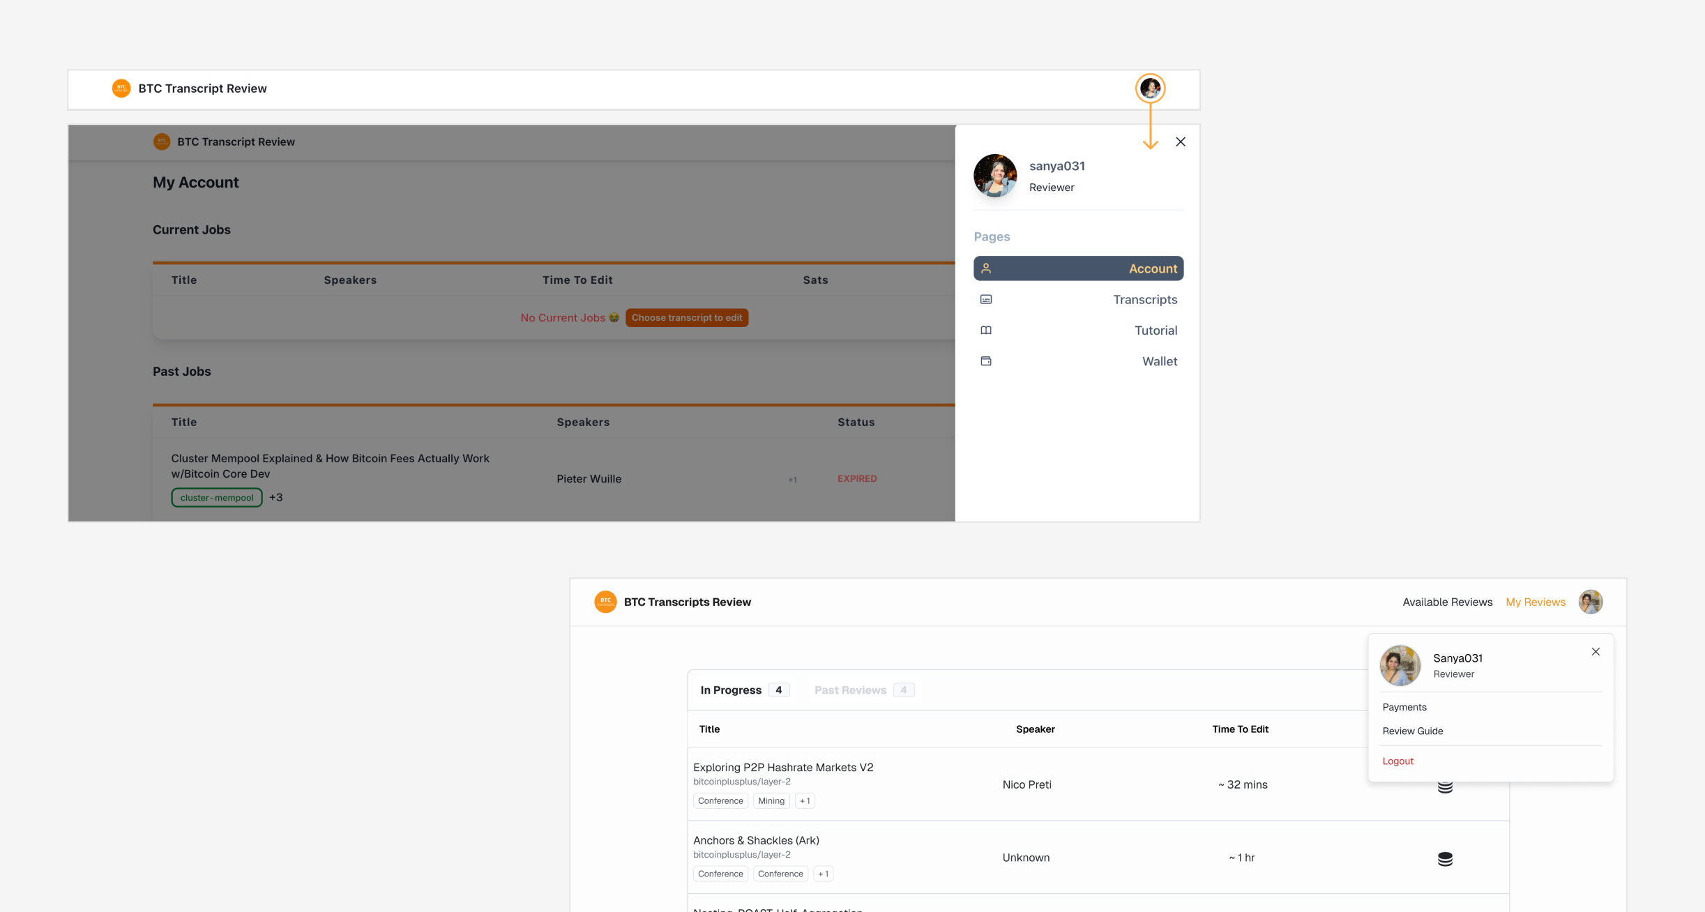Screen dimensions: 1705x912
Task: Click the +3 tags indicator under Cluster Mempool
Action: tap(276, 497)
